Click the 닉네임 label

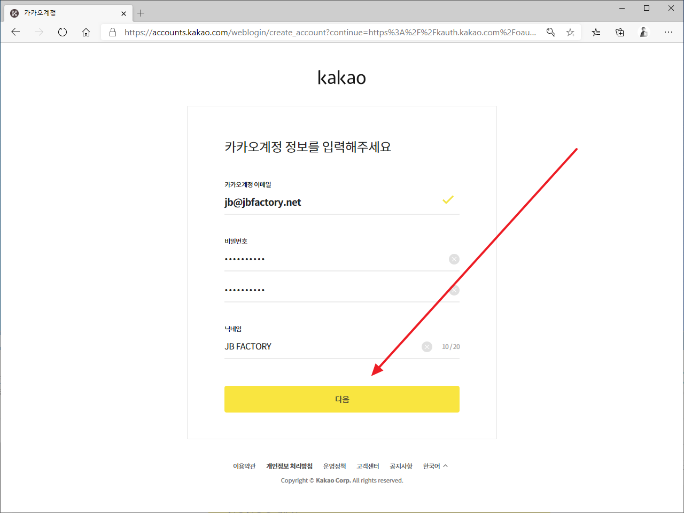pos(233,329)
